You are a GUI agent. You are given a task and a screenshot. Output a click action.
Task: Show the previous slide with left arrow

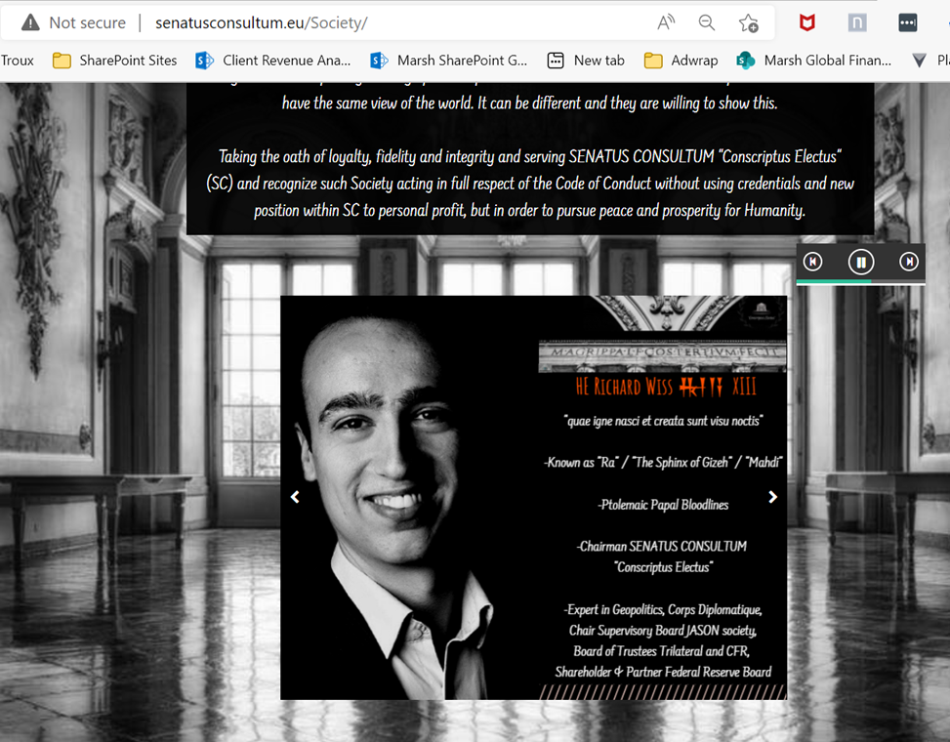click(x=295, y=497)
